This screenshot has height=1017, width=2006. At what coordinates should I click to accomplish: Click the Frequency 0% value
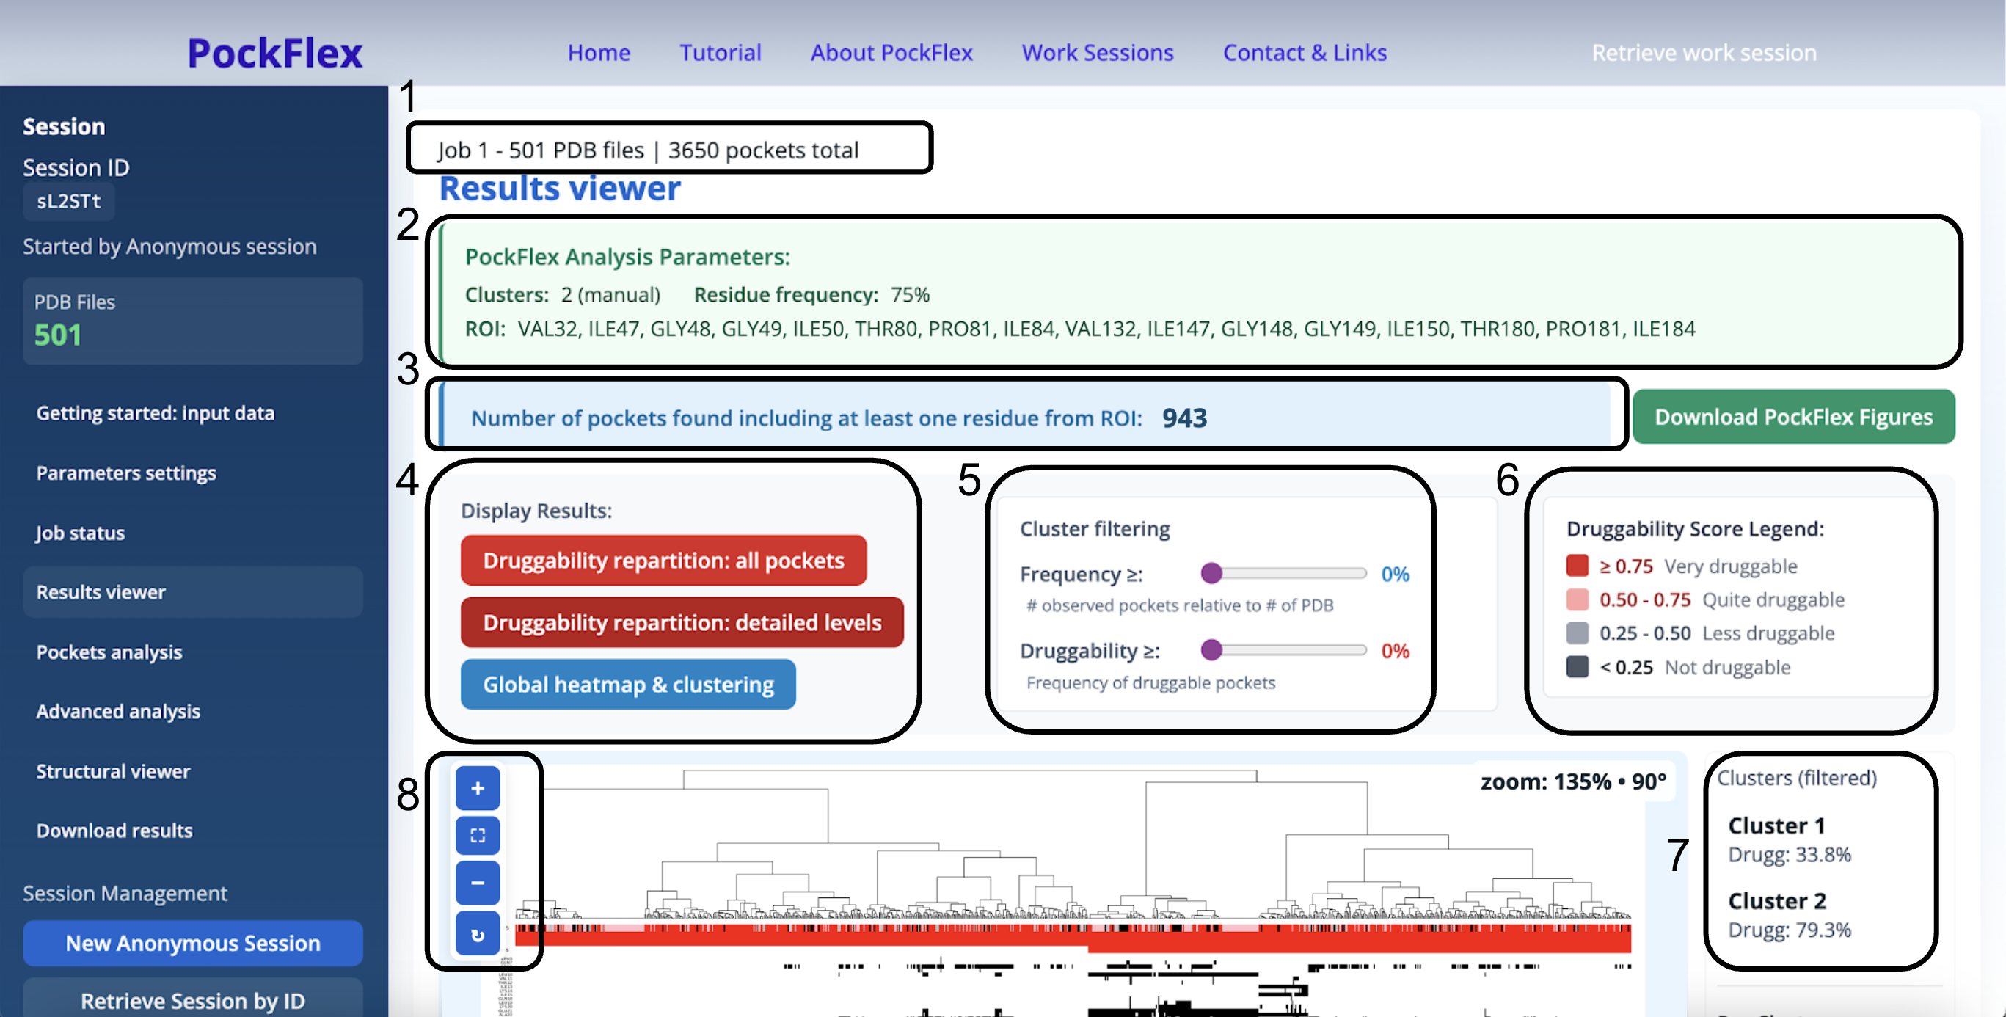[1395, 574]
